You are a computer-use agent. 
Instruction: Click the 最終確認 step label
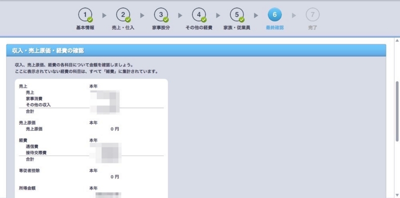click(x=274, y=28)
